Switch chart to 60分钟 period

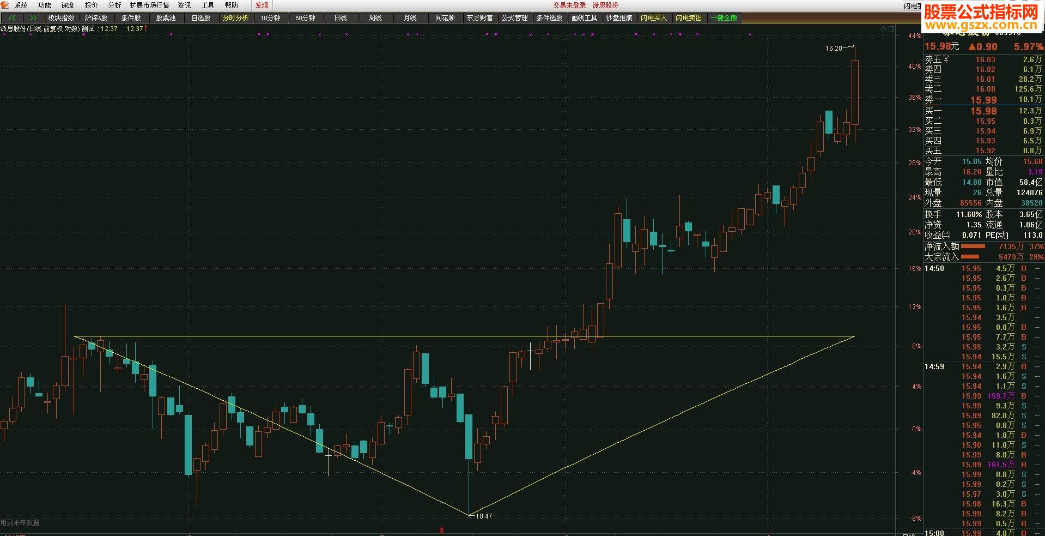coord(305,18)
